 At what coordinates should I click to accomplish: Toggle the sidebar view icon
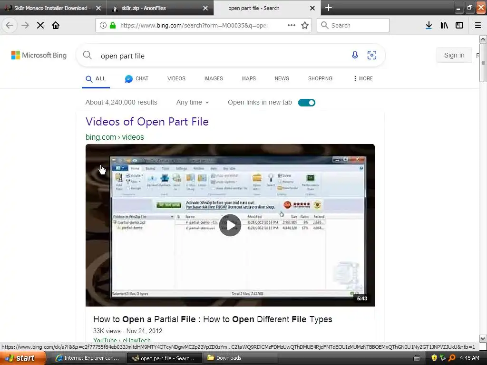pyautogui.click(x=459, y=26)
